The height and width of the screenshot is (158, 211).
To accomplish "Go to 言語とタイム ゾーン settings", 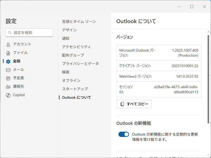I will pos(79,22).
